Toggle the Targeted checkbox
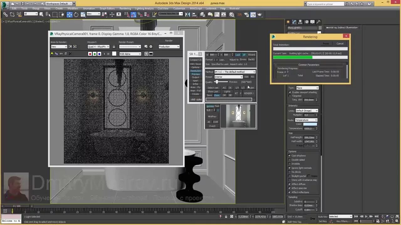401x225 pixels. click(x=290, y=96)
